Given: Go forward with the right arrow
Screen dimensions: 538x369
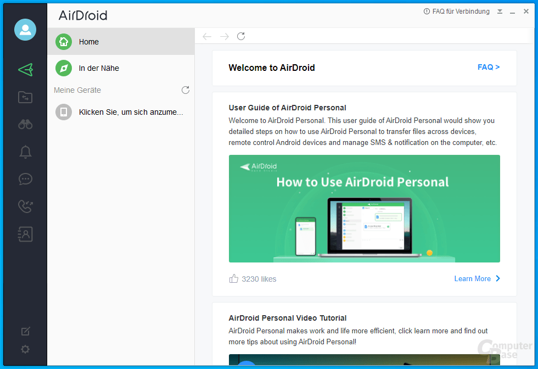Looking at the screenshot, I should (x=225, y=36).
